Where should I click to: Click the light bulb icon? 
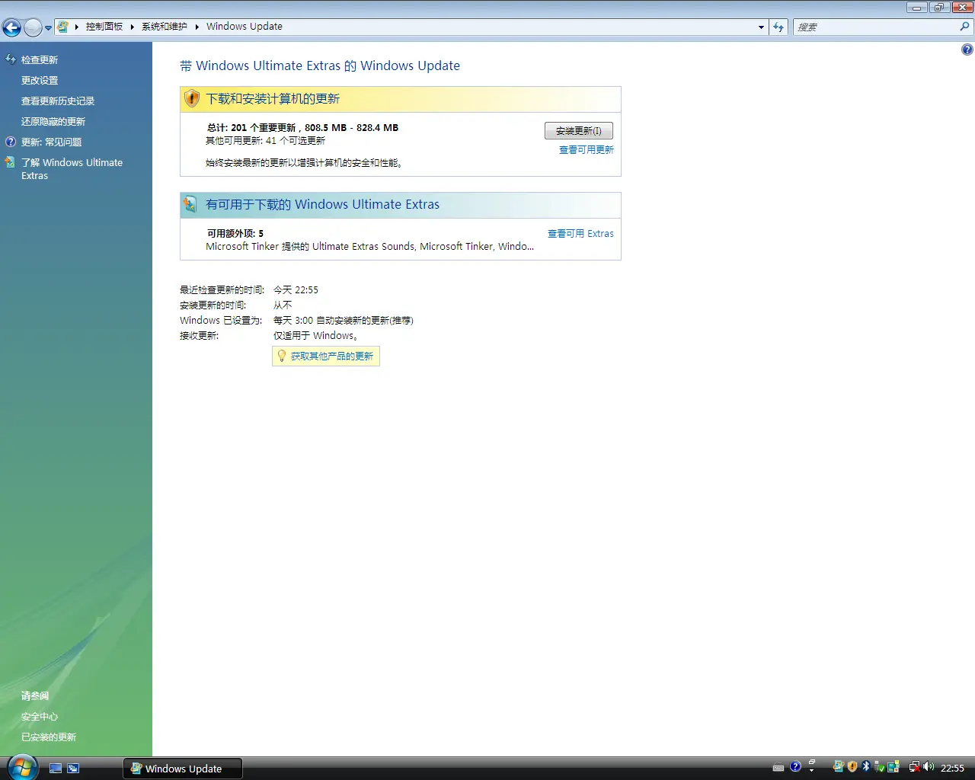pyautogui.click(x=281, y=356)
